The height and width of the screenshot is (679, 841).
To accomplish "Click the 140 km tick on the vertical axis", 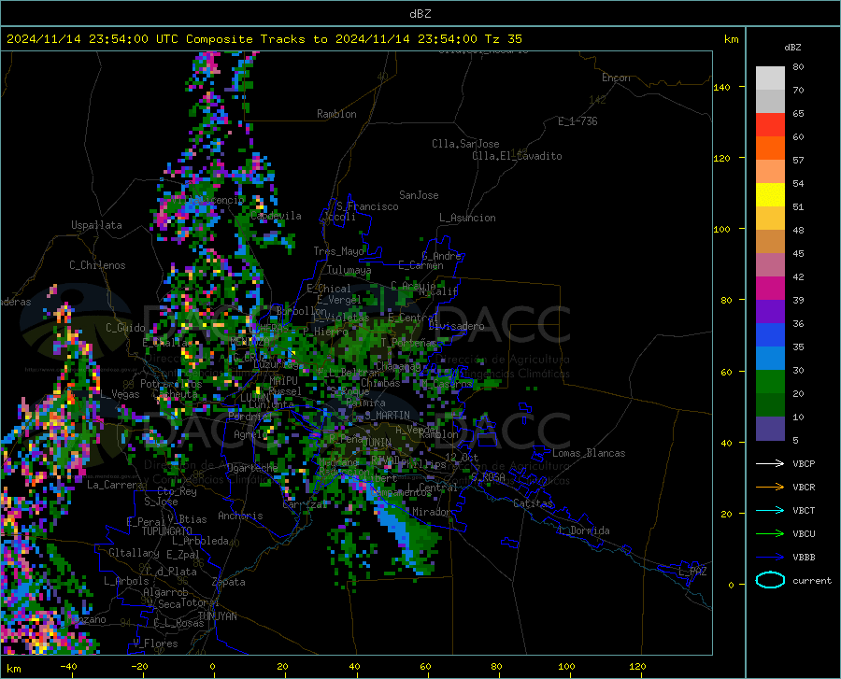I will coord(721,87).
